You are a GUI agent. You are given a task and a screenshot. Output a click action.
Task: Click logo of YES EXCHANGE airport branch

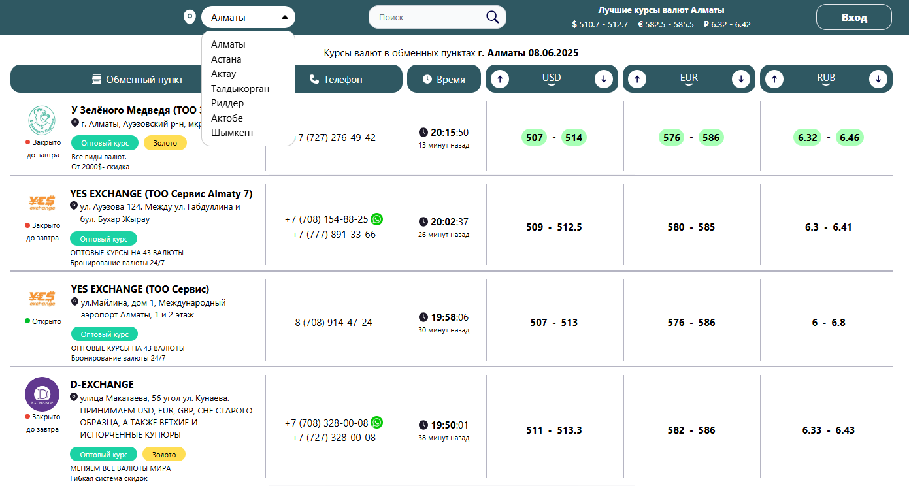point(42,299)
